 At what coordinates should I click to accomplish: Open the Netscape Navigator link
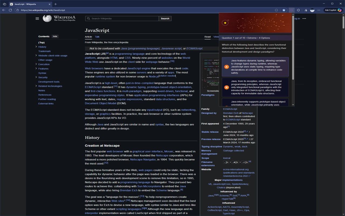[143, 160]
